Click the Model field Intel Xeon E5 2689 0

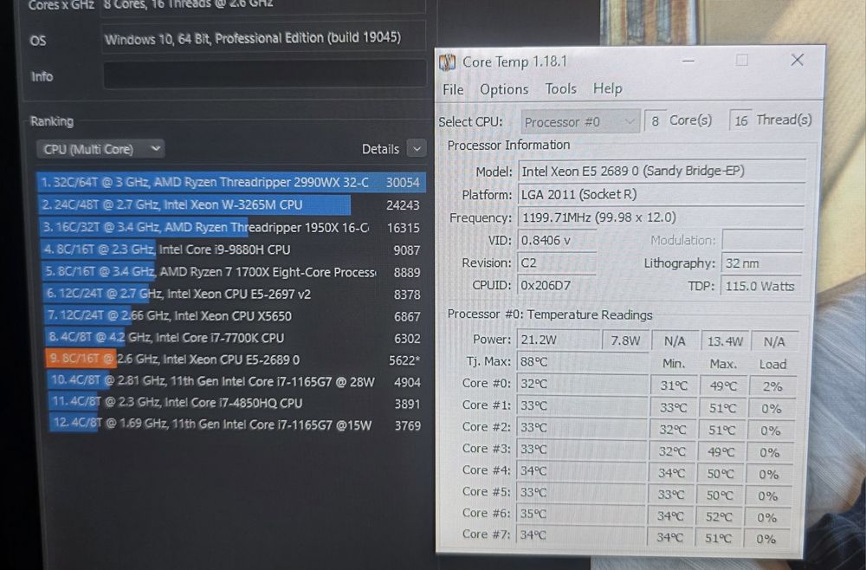point(661,172)
